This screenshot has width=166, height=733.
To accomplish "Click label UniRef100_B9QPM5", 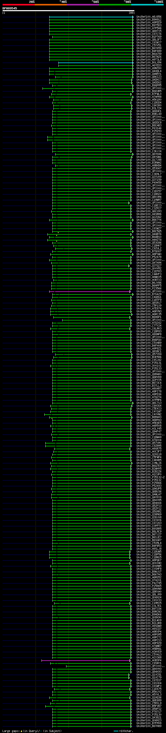I will click(149, 85).
